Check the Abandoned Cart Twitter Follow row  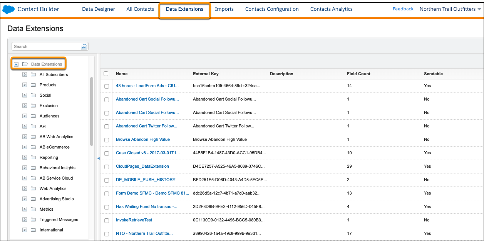tap(107, 126)
